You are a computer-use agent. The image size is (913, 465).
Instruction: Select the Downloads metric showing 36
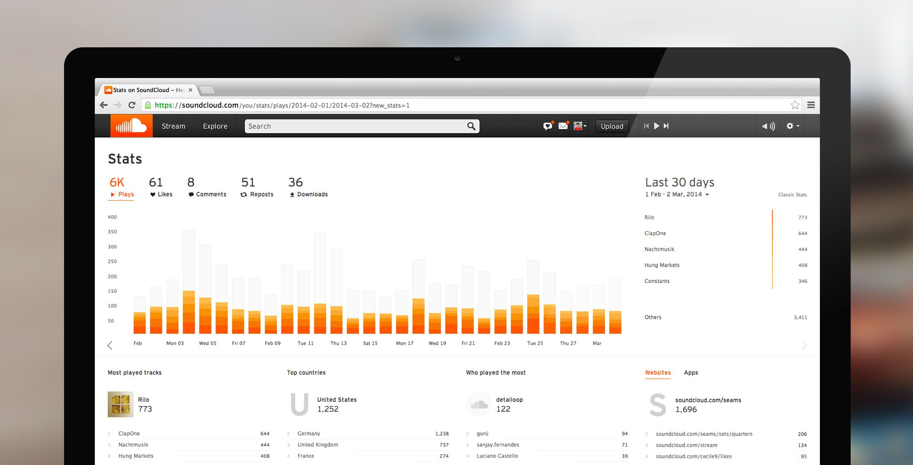click(x=308, y=188)
